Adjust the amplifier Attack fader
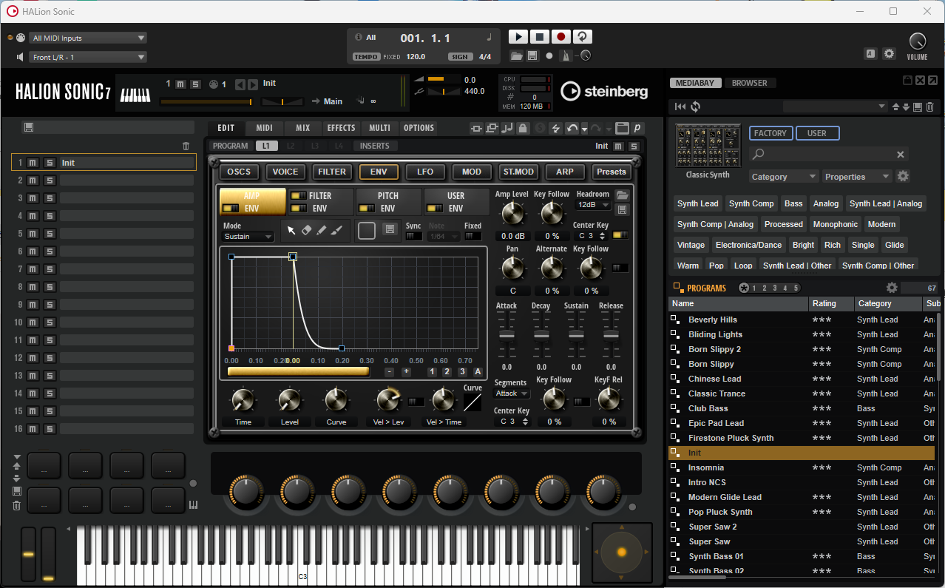Screen dimensions: 945x588 (x=507, y=335)
